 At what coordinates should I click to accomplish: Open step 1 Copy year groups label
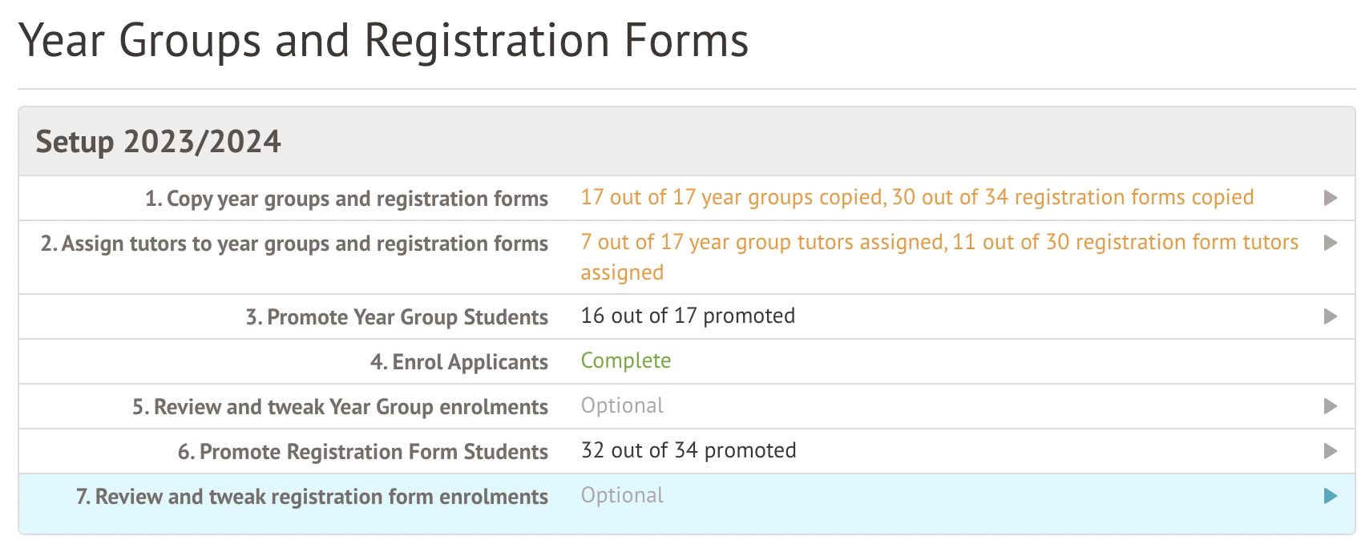pyautogui.click(x=346, y=199)
